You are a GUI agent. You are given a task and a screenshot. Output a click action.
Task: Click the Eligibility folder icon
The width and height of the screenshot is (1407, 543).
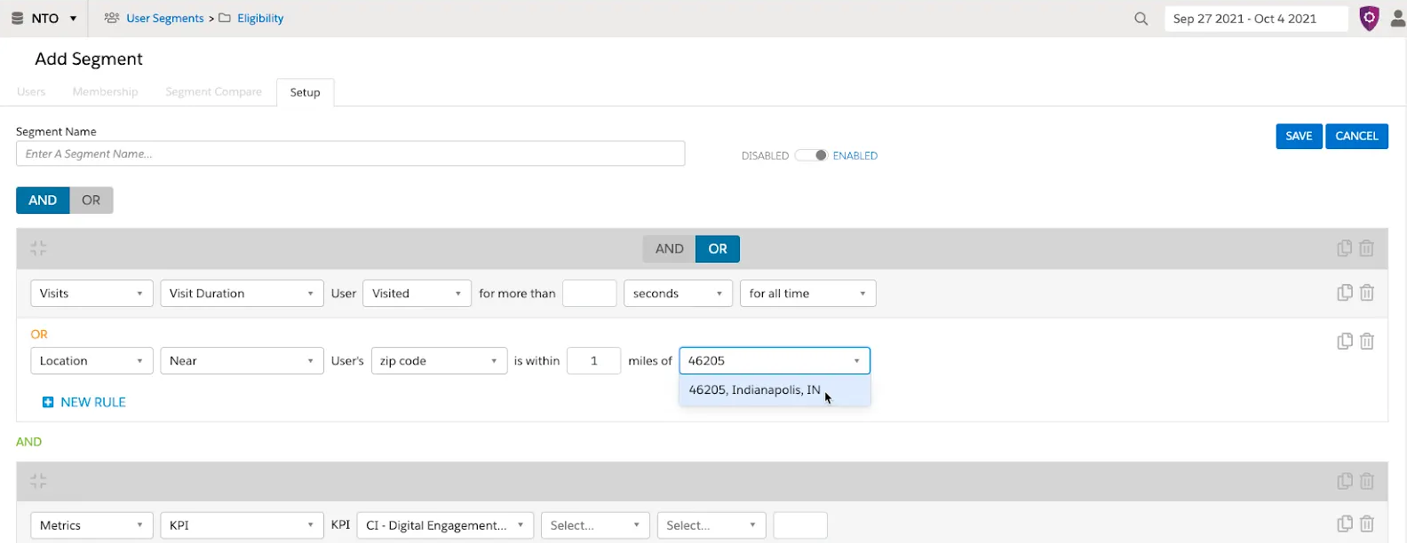pos(225,18)
